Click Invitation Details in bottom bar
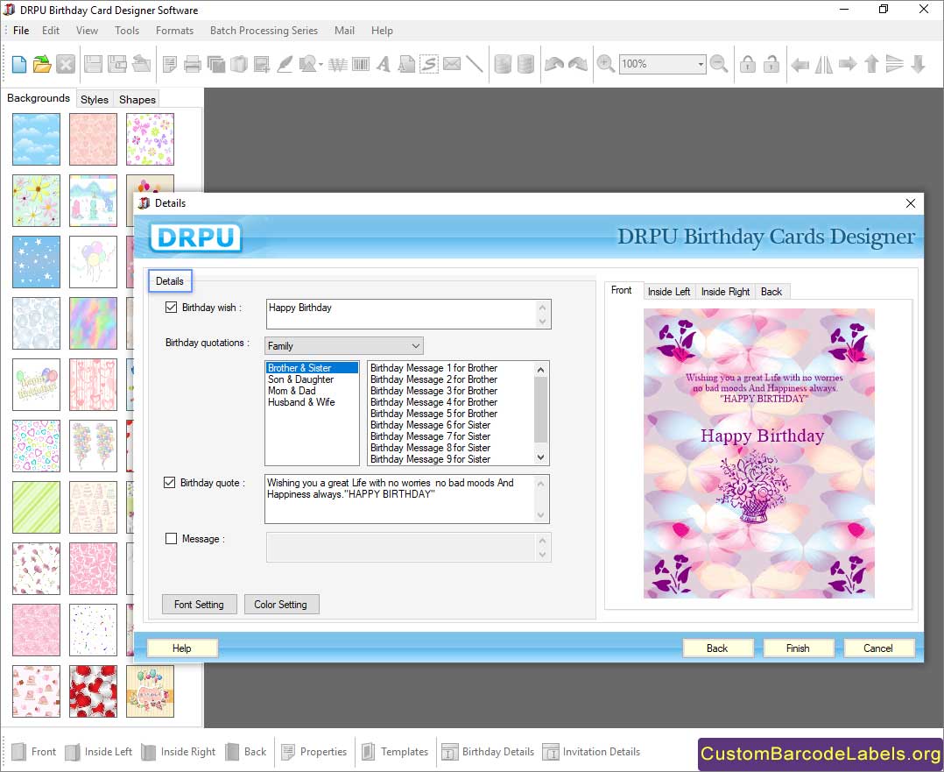The image size is (944, 772). 591,752
